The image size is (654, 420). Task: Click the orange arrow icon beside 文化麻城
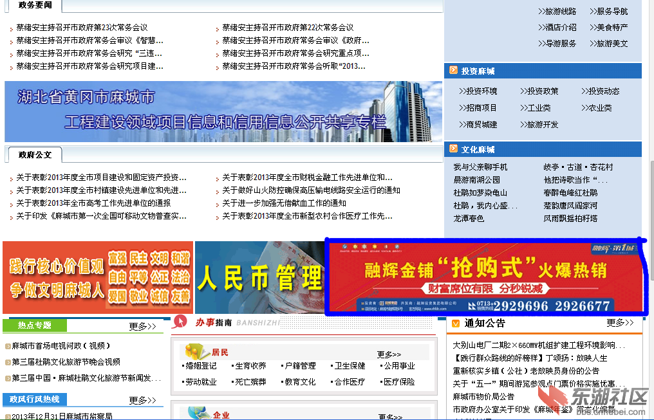click(453, 149)
